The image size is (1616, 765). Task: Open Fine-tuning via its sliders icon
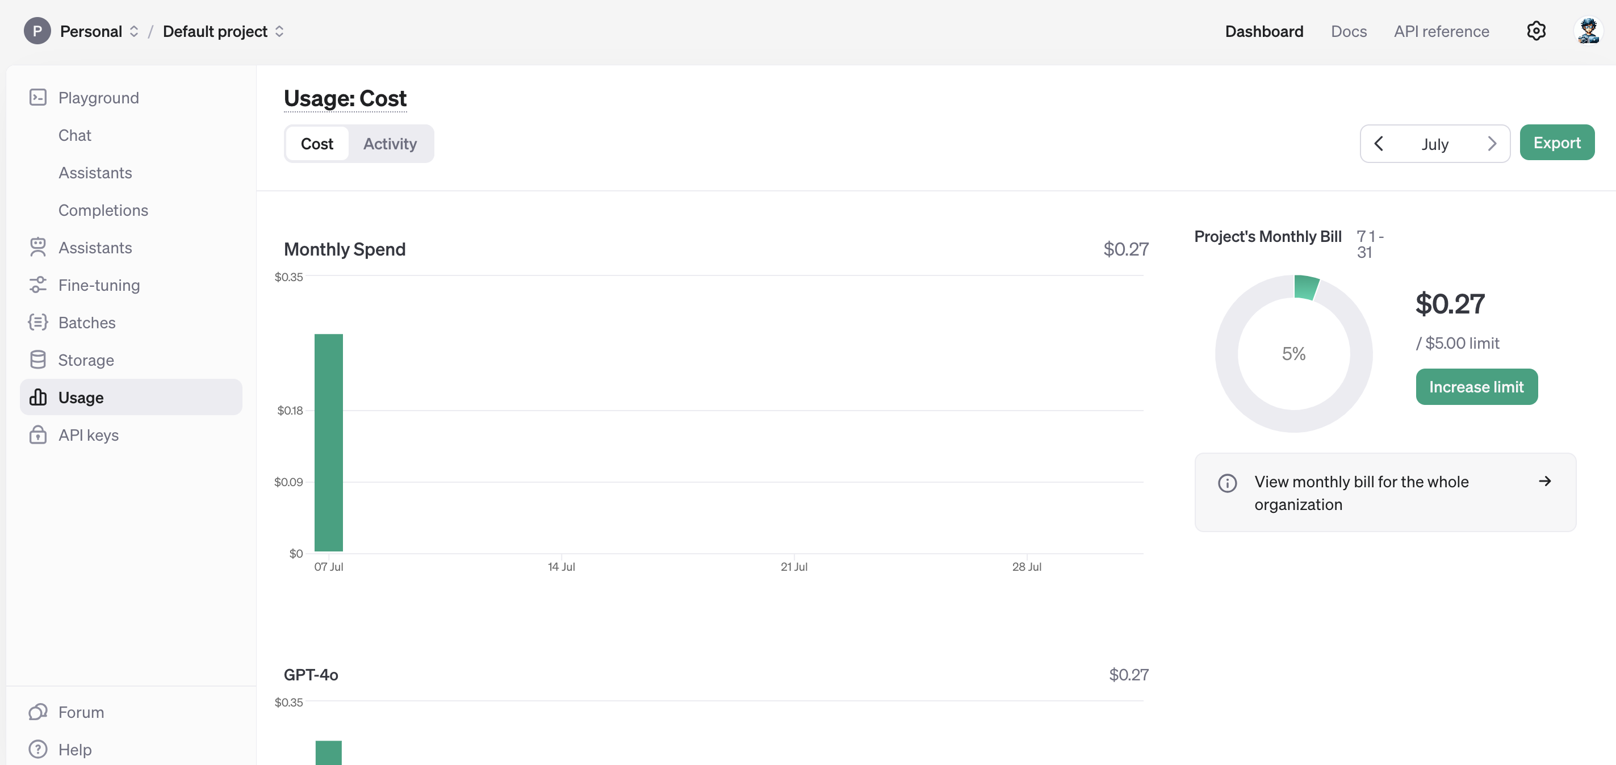tap(37, 285)
